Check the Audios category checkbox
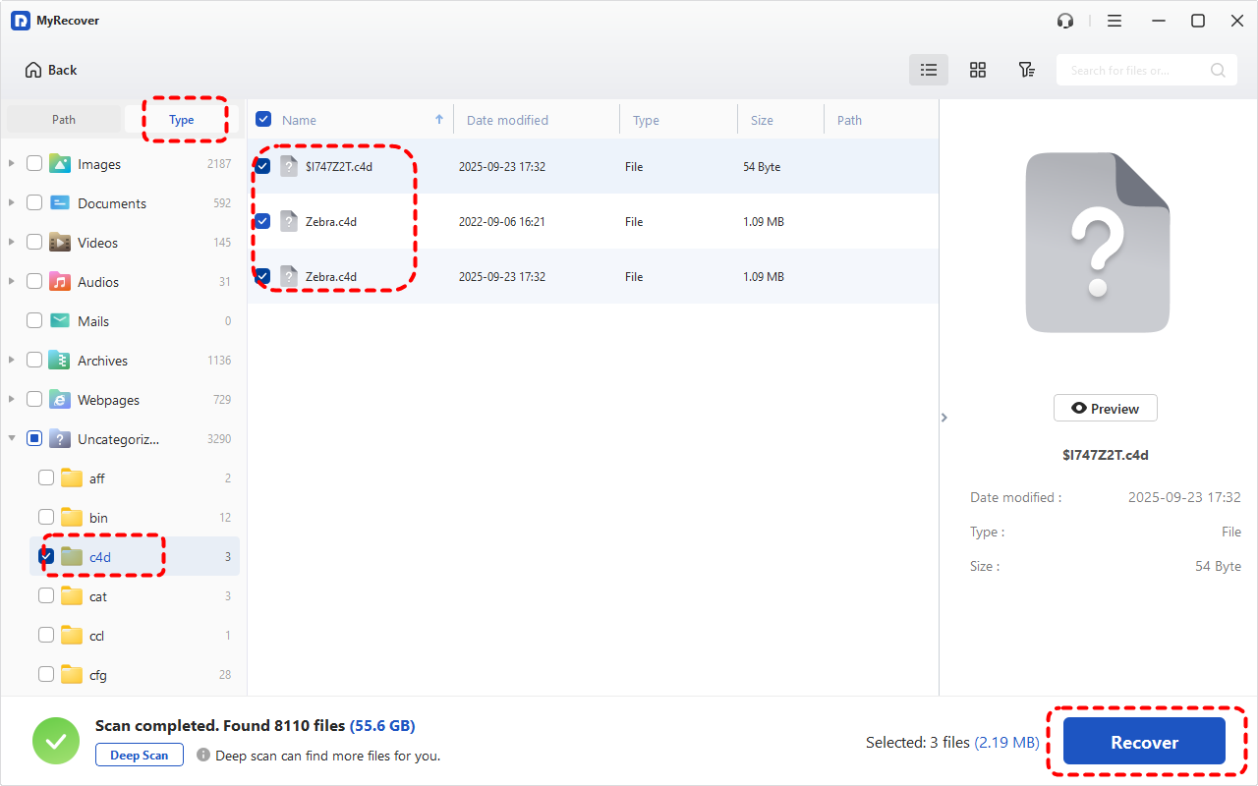 click(x=34, y=282)
